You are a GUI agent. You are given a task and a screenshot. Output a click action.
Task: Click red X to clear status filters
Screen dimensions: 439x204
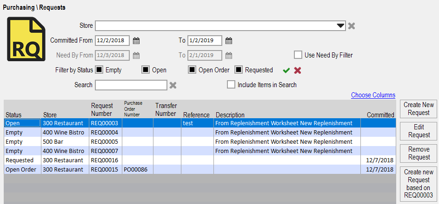[297, 70]
